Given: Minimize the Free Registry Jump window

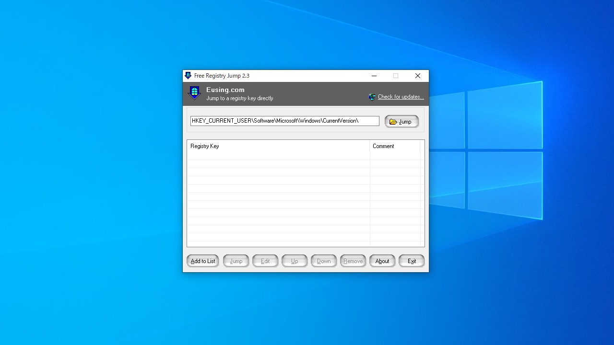Looking at the screenshot, I should [374, 76].
